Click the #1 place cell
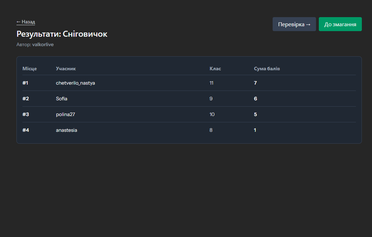This screenshot has width=372, height=237. 25,83
